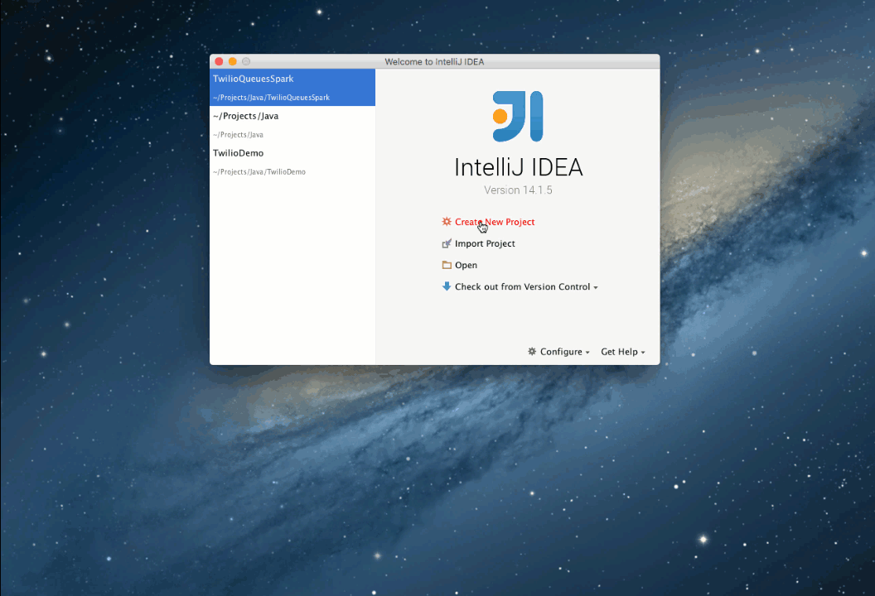This screenshot has height=596, width=875.
Task: Click the Welcome to IntelliJ IDEA title
Action: pyautogui.click(x=434, y=62)
